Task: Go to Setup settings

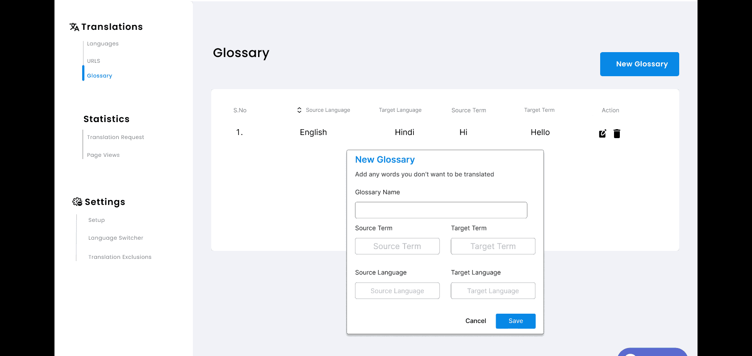Action: pyautogui.click(x=96, y=220)
